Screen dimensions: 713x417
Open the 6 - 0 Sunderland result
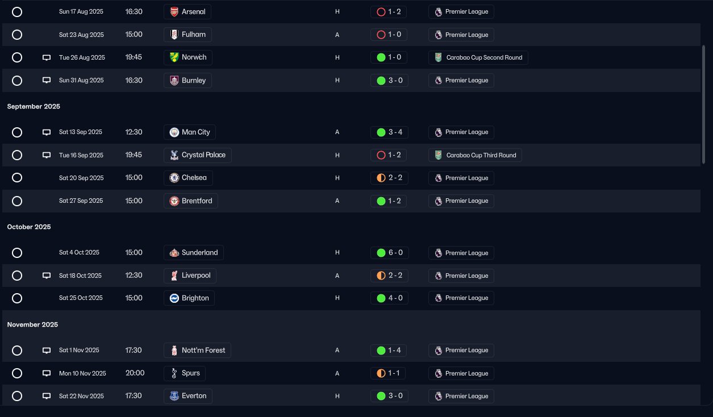click(x=389, y=253)
